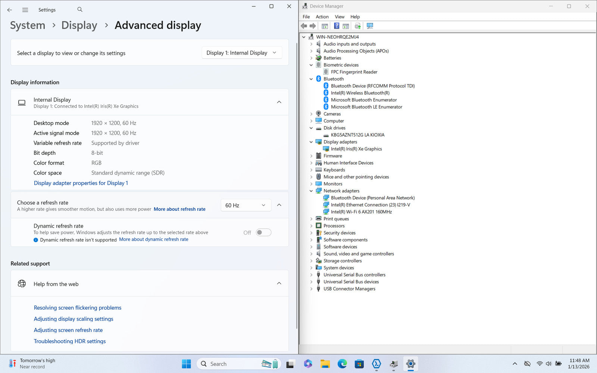The image size is (597, 373).
Task: Select the Intel(R) Iris(R) Xe Graphics device
Action: (356, 149)
